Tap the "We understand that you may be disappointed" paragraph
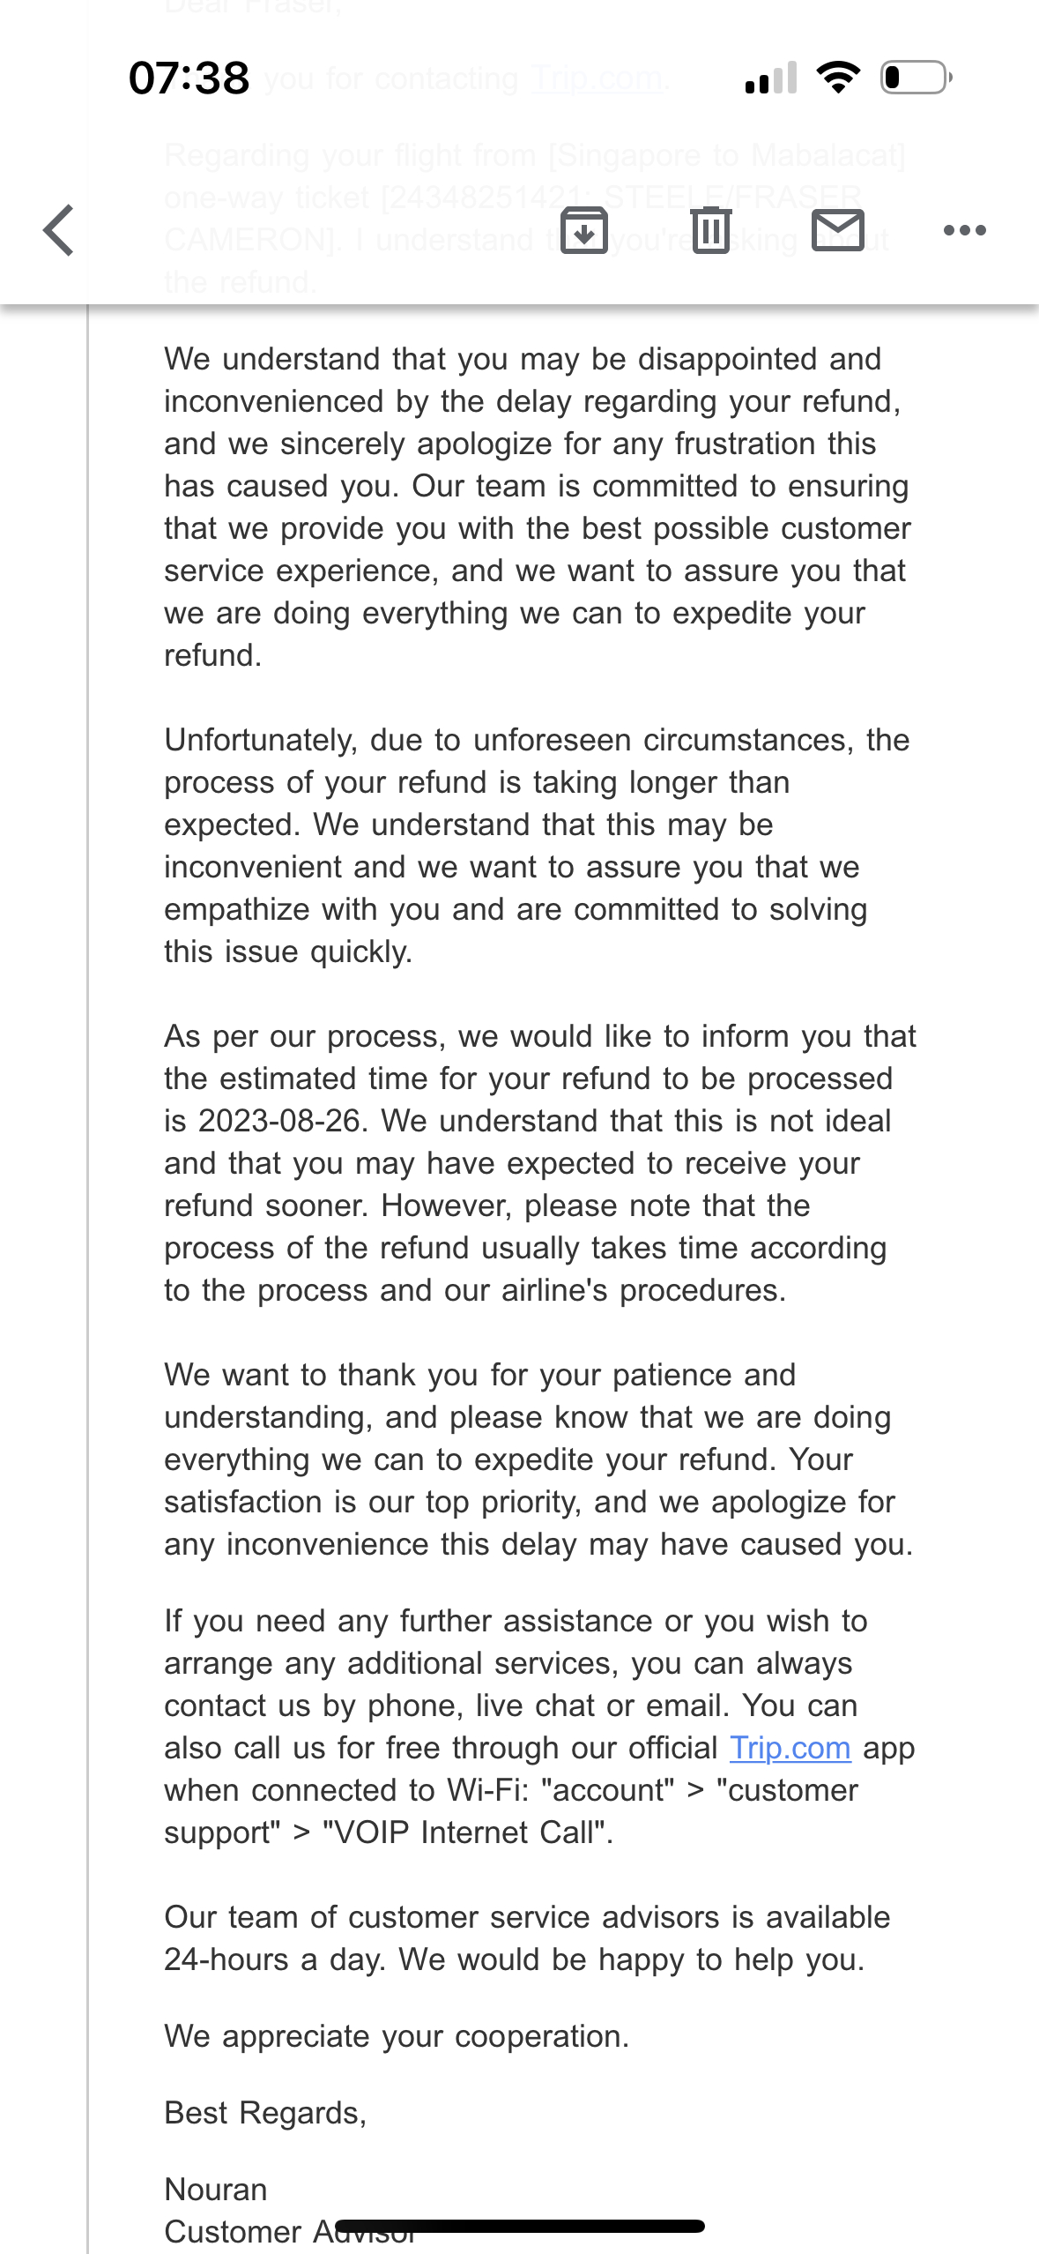This screenshot has height=2254, width=1039. (x=538, y=507)
